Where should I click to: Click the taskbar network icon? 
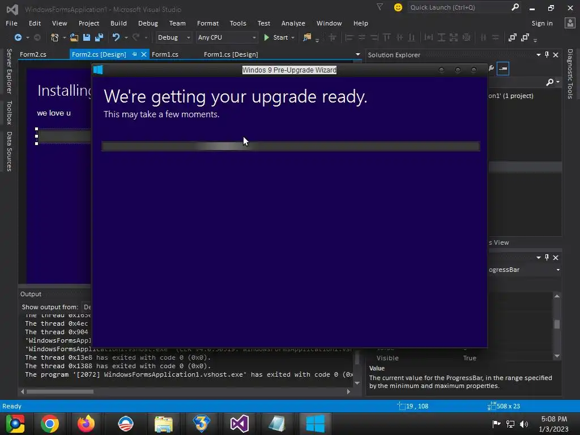coord(510,424)
